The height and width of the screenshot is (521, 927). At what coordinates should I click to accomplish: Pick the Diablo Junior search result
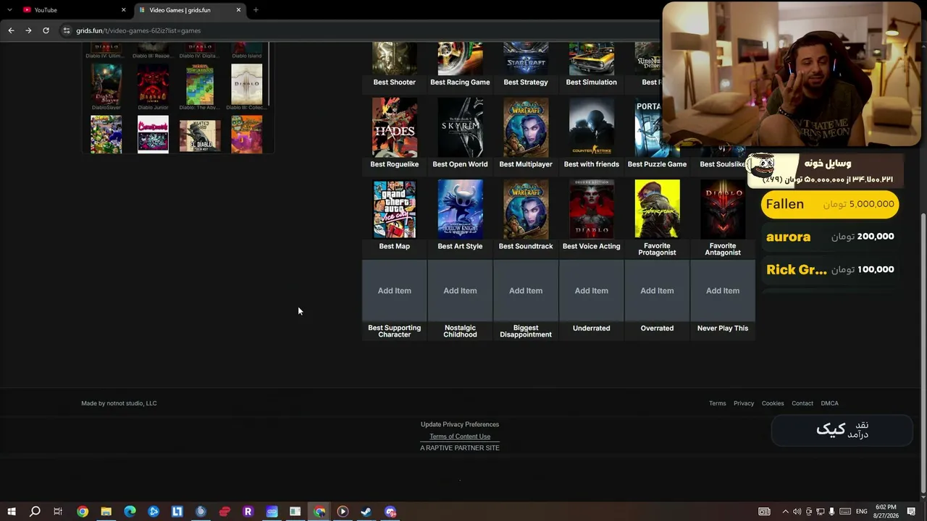point(153,83)
